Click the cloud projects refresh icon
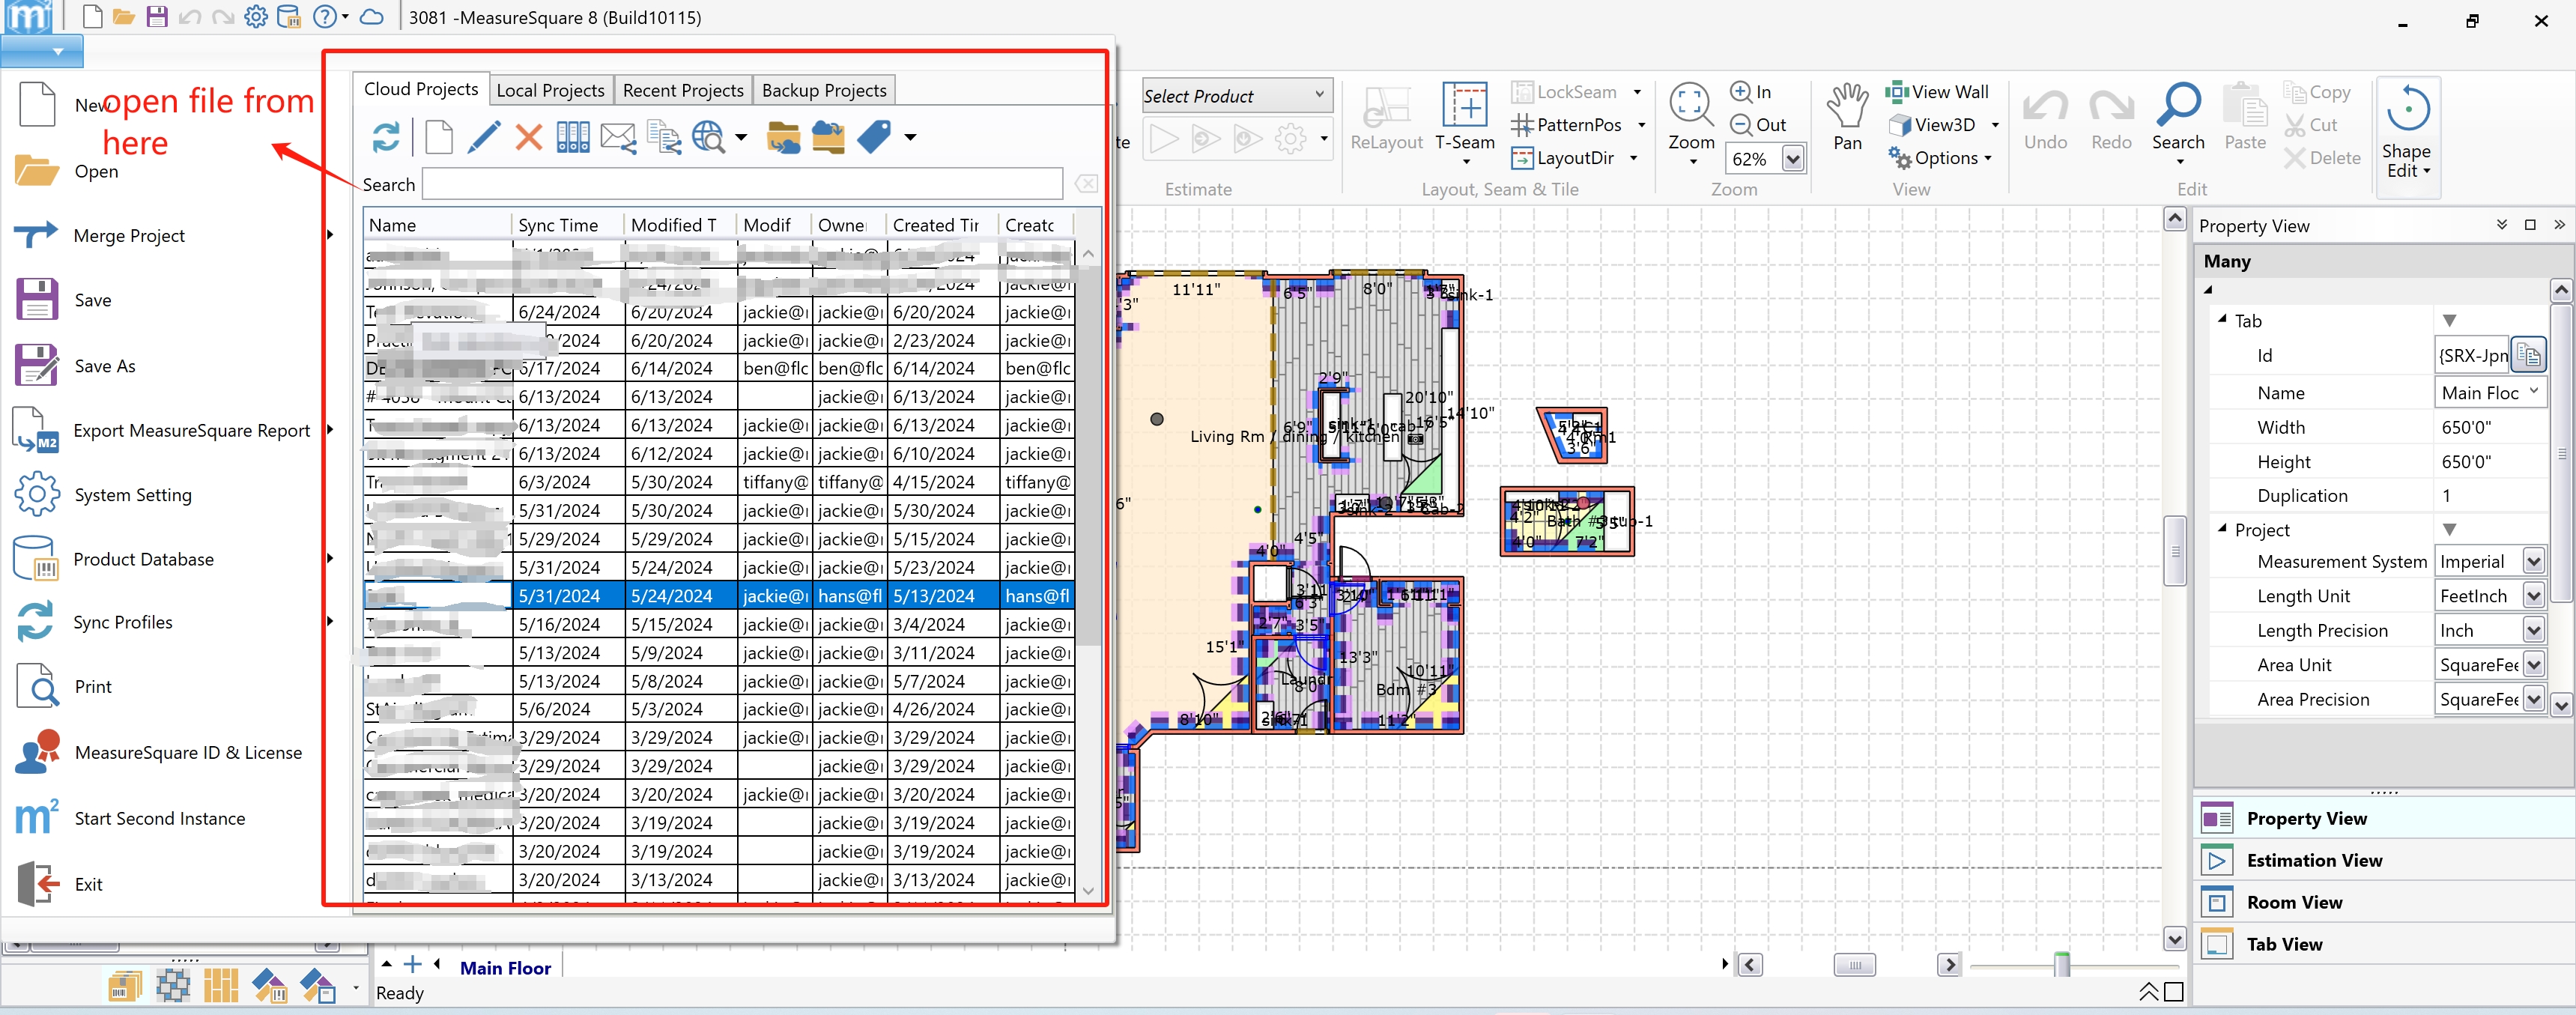 pyautogui.click(x=385, y=137)
